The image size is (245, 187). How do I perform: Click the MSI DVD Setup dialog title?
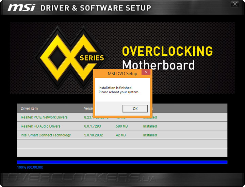[122, 74]
